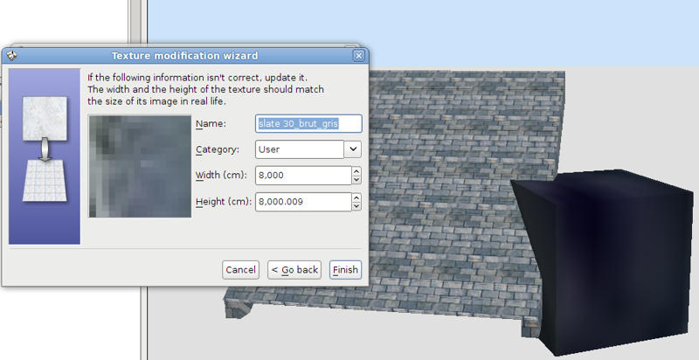699x360 pixels.
Task: Increase Width value with up arrow
Action: pos(356,171)
